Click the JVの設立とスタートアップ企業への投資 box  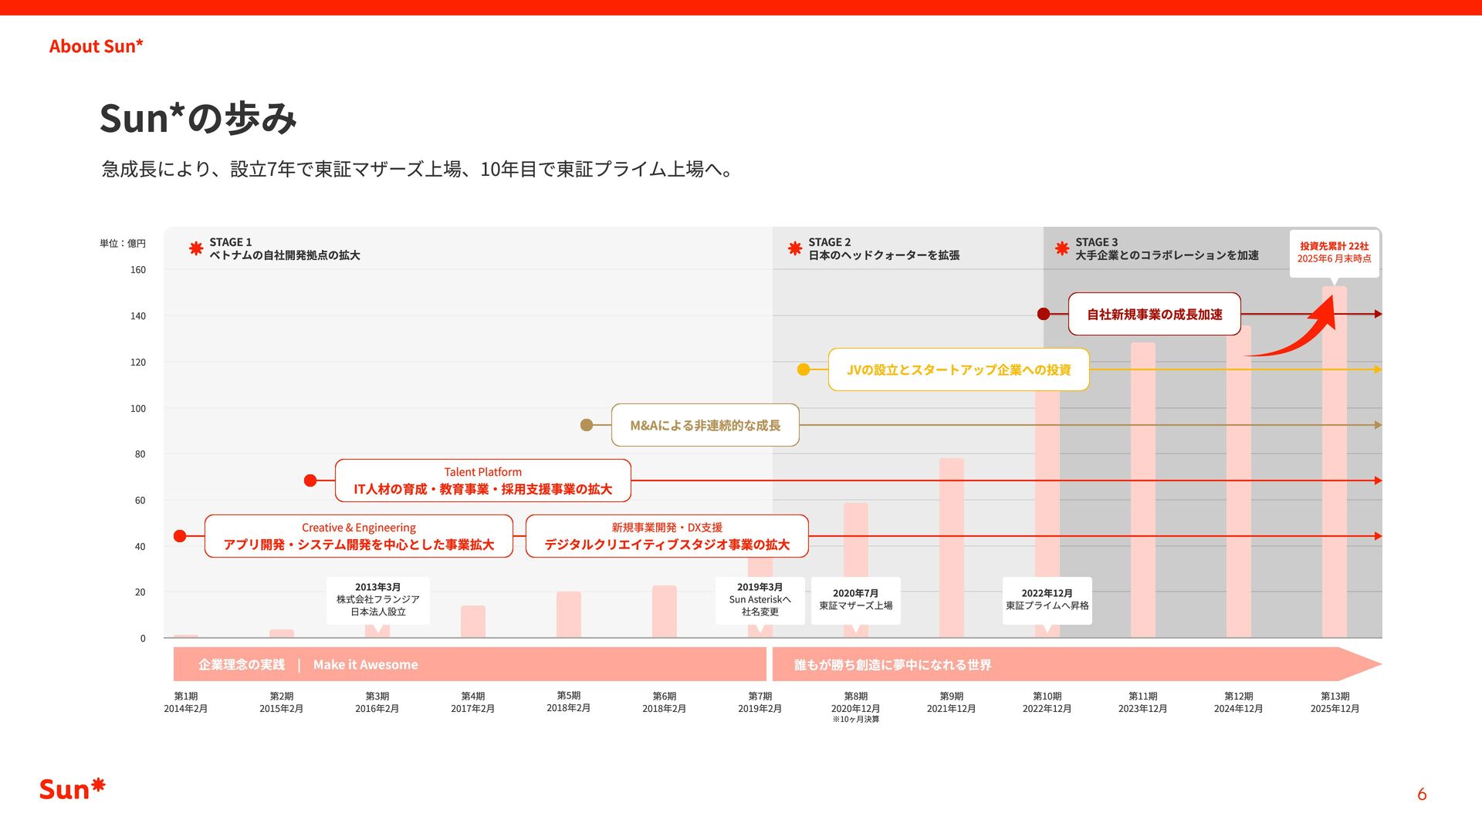(958, 369)
